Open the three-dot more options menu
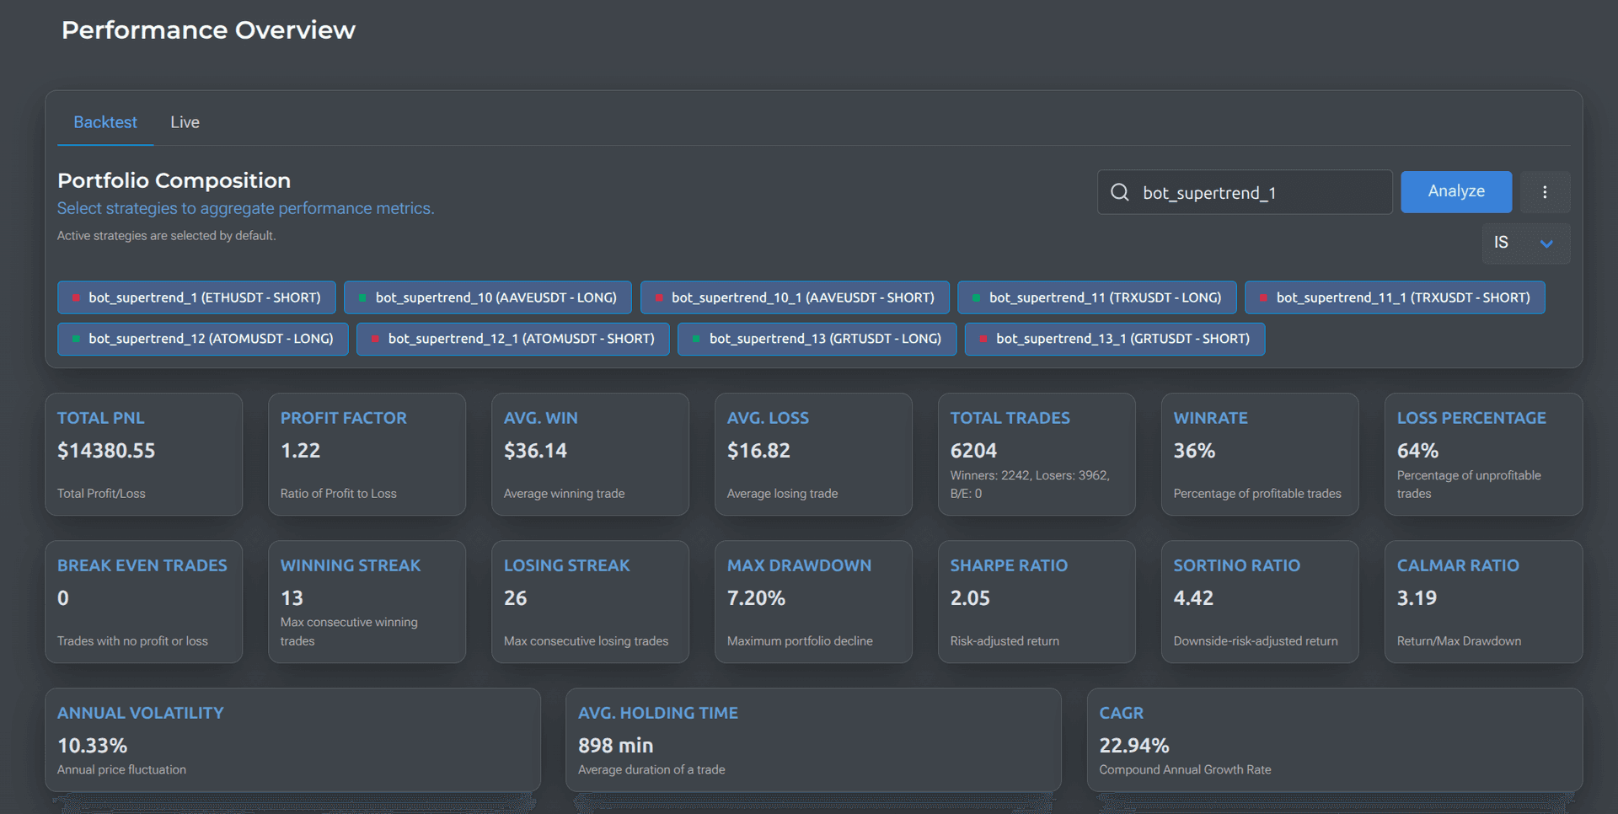The image size is (1618, 814). (1545, 192)
